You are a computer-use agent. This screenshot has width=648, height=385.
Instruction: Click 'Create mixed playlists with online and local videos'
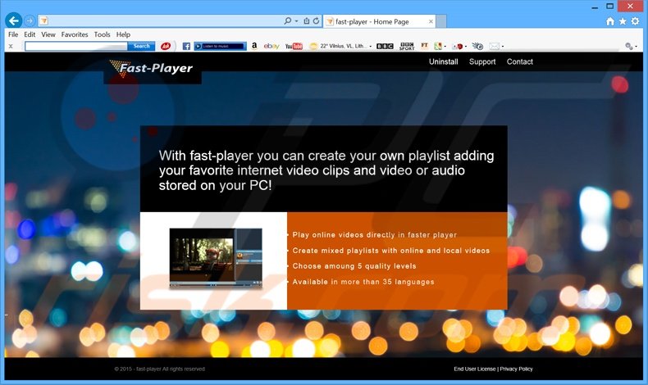point(391,251)
